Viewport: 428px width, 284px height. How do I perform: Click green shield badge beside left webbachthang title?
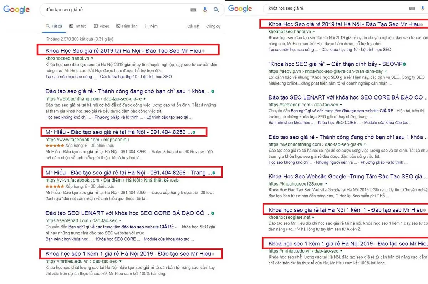pyautogui.click(x=213, y=92)
